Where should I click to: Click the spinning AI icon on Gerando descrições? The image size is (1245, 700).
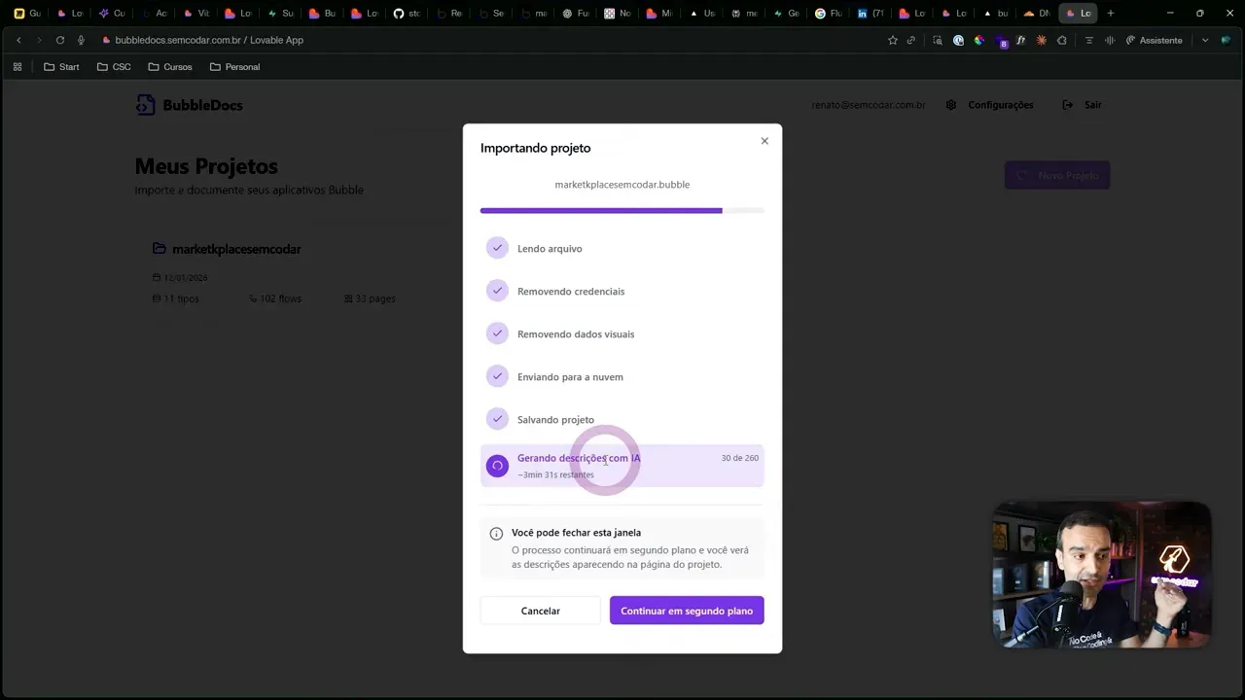(497, 466)
